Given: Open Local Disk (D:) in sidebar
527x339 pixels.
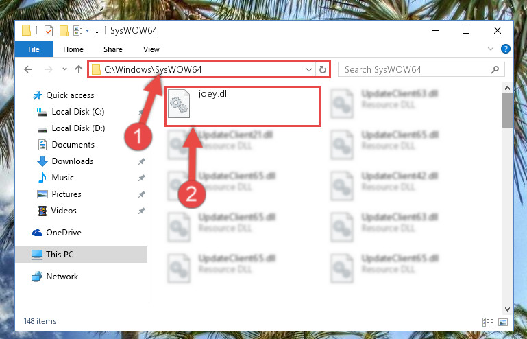Looking at the screenshot, I should pos(71,128).
